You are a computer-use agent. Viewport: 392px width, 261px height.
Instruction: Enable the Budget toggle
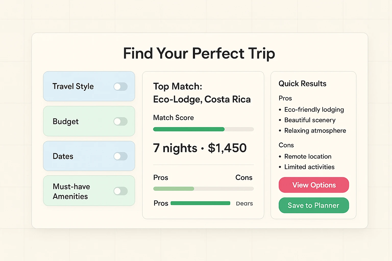click(120, 122)
